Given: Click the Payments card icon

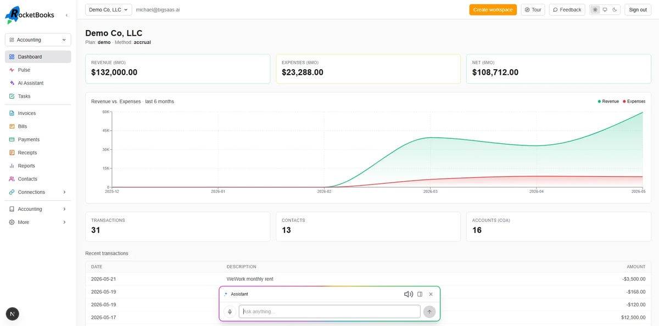Looking at the screenshot, I should (x=12, y=139).
